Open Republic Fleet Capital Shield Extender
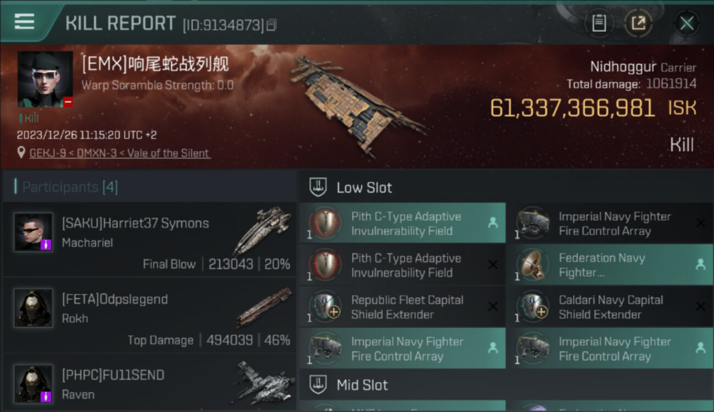This screenshot has width=714, height=412. 402,307
